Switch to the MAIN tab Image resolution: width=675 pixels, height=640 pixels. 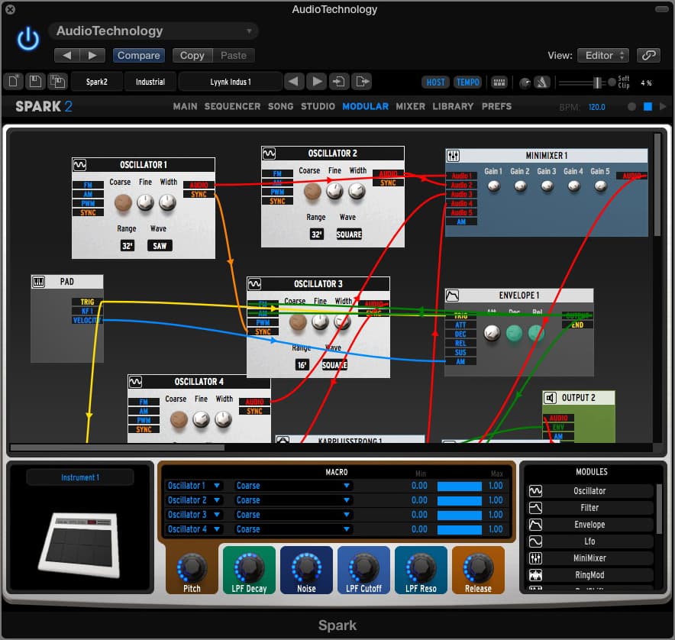pyautogui.click(x=185, y=106)
